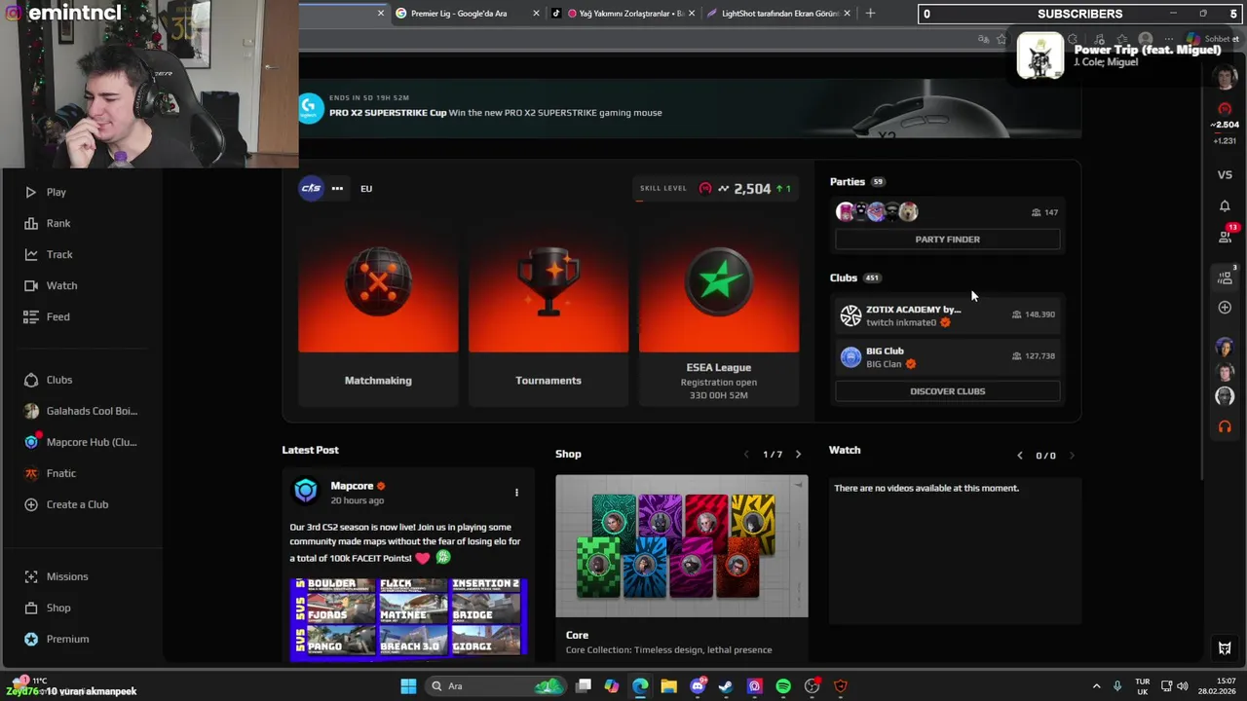The height and width of the screenshot is (701, 1247).
Task: Click the party avatars group
Action: pos(877,211)
